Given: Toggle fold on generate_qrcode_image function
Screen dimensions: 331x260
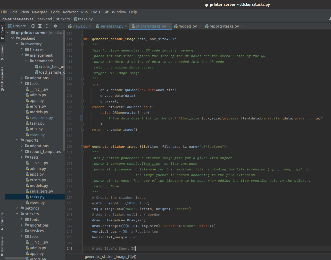Looking at the screenshot, I should click(82, 39).
